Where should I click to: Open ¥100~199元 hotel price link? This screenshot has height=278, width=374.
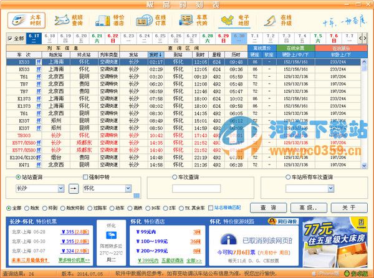pos(152,241)
